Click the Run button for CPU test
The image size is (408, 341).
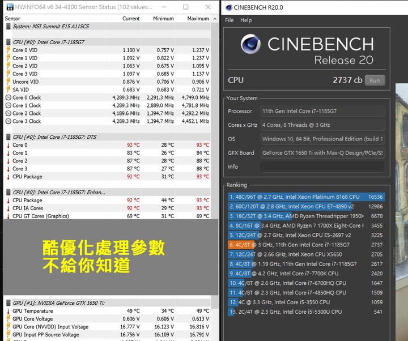(375, 80)
